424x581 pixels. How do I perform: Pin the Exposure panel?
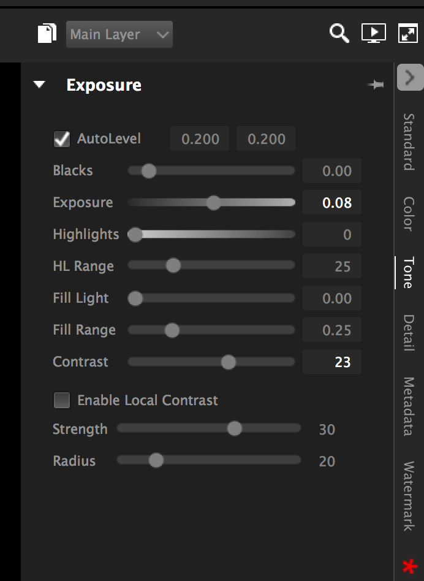click(376, 85)
